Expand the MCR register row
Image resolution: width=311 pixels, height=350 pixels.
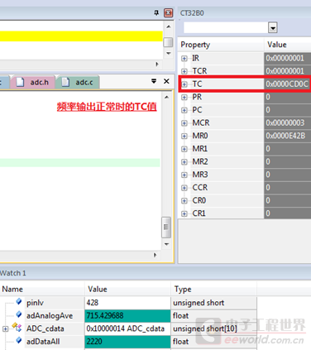tap(184, 123)
